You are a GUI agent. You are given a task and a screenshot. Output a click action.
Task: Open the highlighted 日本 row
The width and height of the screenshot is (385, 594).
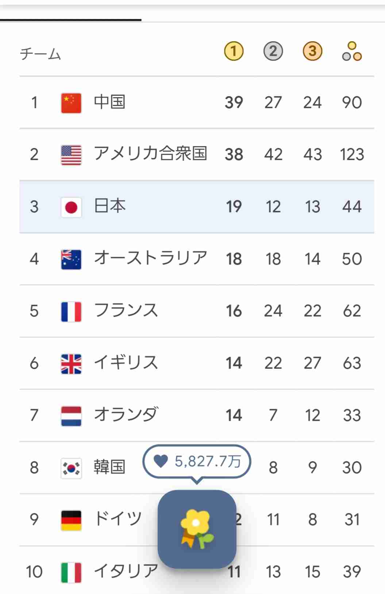[197, 207]
